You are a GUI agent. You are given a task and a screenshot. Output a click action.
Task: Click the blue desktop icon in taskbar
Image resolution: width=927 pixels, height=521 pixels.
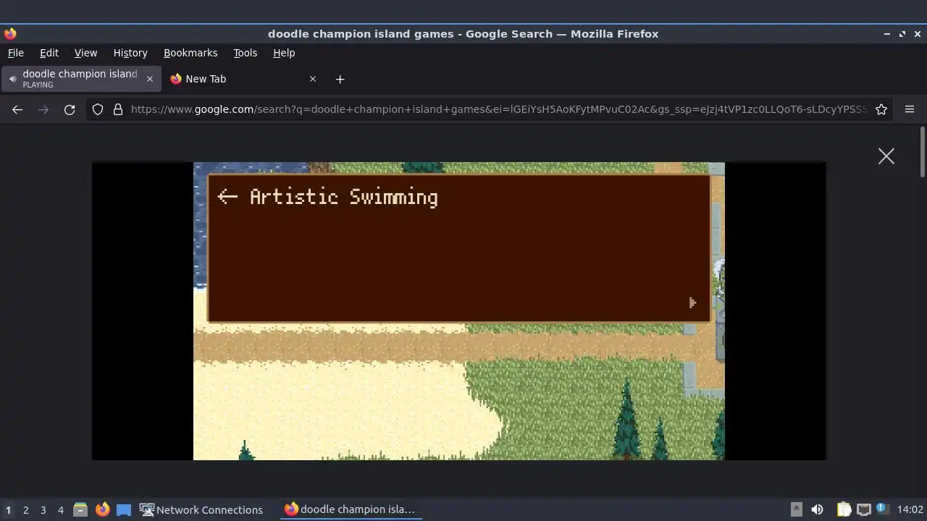point(124,509)
